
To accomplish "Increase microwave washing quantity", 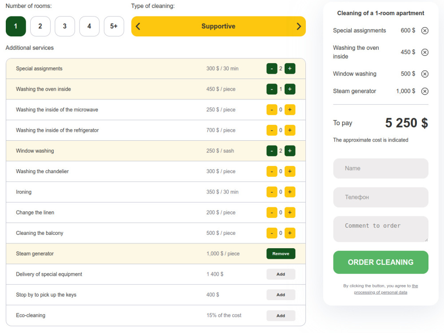I will 289,110.
